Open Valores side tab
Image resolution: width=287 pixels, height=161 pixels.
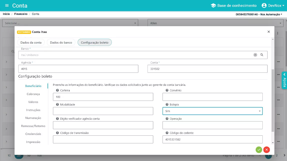[33, 102]
